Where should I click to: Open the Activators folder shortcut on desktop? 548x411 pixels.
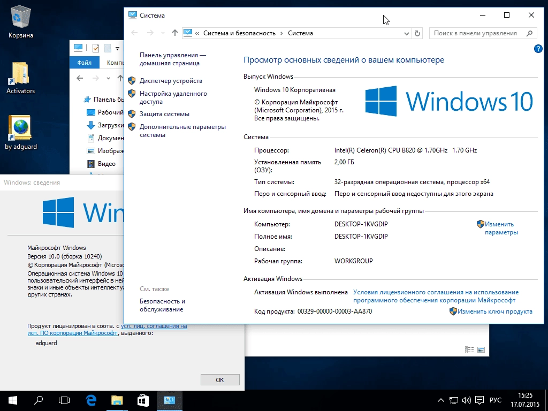point(21,78)
